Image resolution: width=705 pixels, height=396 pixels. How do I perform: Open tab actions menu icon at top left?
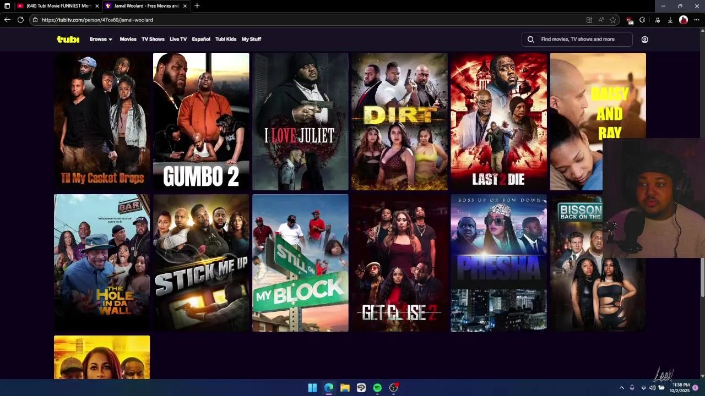(7, 6)
